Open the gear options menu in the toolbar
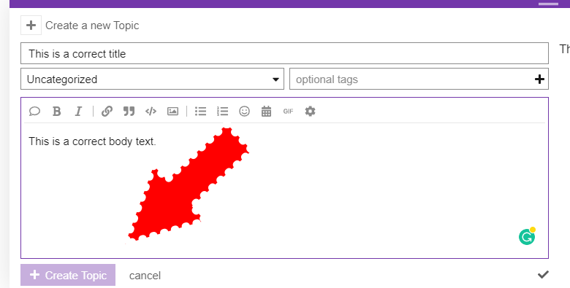This screenshot has width=570, height=288. (x=310, y=111)
